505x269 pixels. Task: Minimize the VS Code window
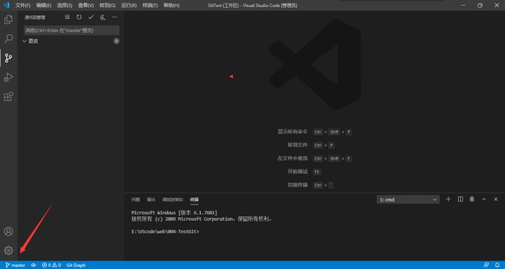tap(463, 6)
